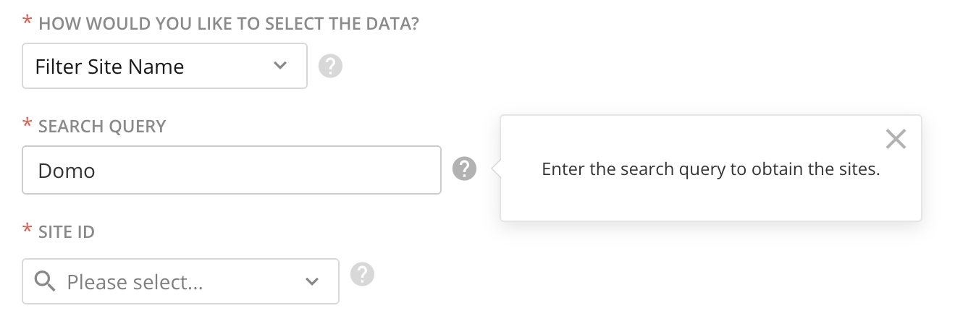Click the tooltip's pointer arrow near help icon

click(496, 169)
